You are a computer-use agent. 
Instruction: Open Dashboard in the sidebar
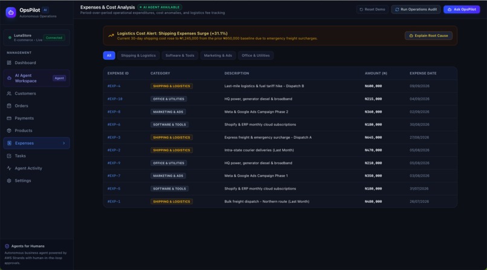(37, 63)
